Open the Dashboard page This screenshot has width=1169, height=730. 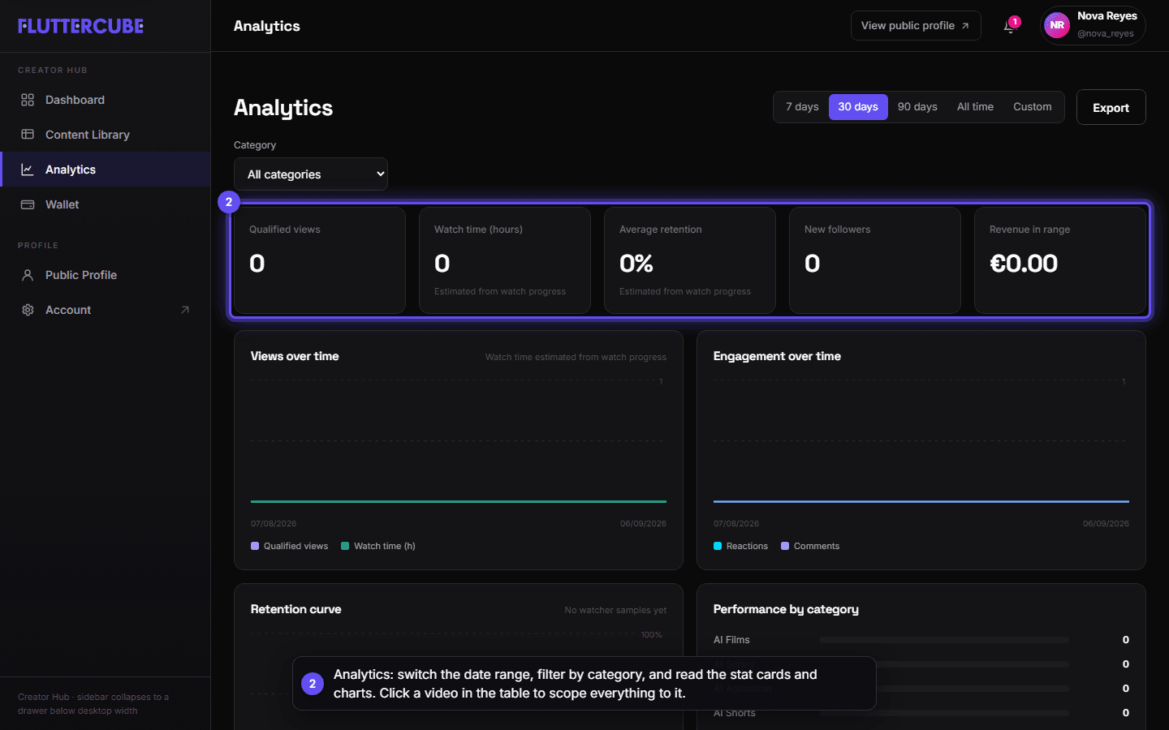point(106,100)
